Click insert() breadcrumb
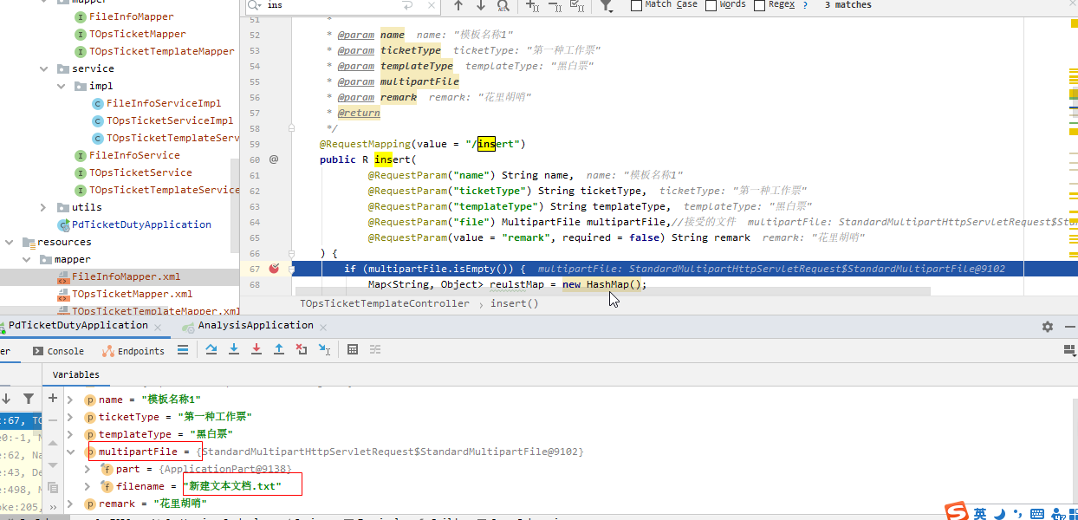This screenshot has height=520, width=1078. tap(514, 303)
